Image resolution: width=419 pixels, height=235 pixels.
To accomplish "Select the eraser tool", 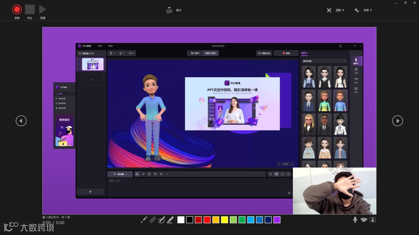I will pos(152,220).
